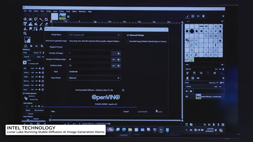The height and width of the screenshot is (142, 253).
Task: Open the Layers tab icon
Action: (187, 78)
